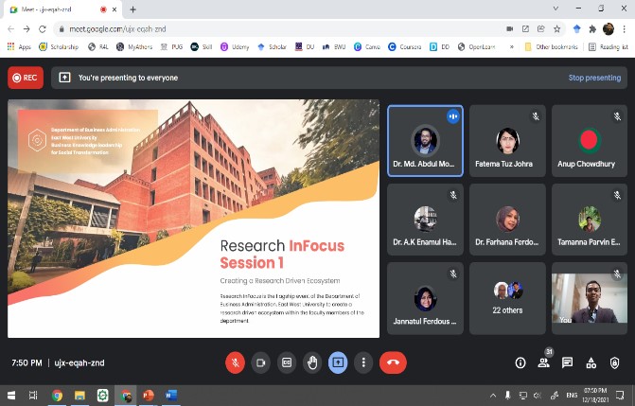Open File Explorer from taskbar
The image size is (635, 406).
[79, 395]
